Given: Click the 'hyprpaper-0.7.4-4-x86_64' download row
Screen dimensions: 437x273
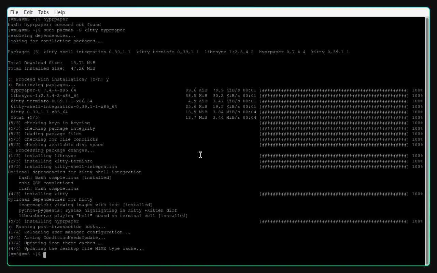Looking at the screenshot, I should [x=216, y=90].
